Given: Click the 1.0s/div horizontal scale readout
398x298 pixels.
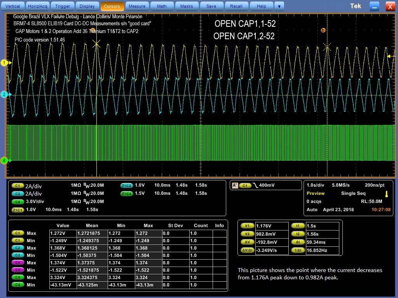Looking at the screenshot, I should [x=316, y=185].
